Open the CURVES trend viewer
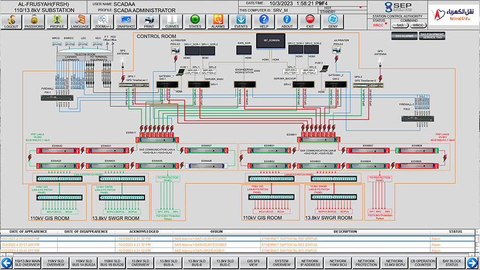Screen dimensions: 480x270 point(172,22)
